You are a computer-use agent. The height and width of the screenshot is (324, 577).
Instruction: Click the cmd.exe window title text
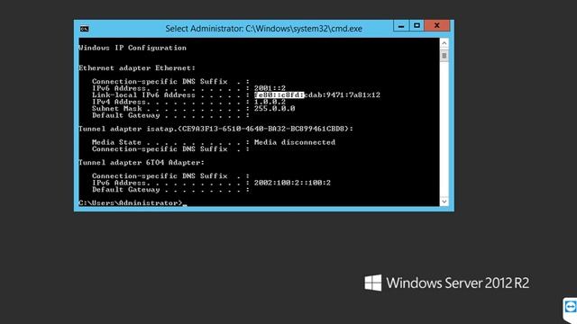263,29
